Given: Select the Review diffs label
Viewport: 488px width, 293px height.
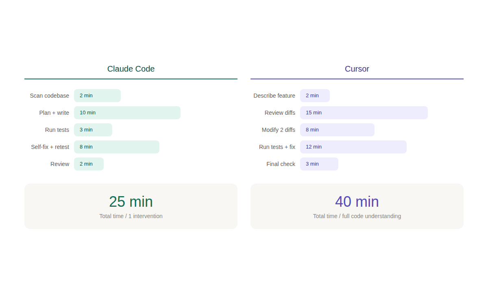Looking at the screenshot, I should point(280,113).
